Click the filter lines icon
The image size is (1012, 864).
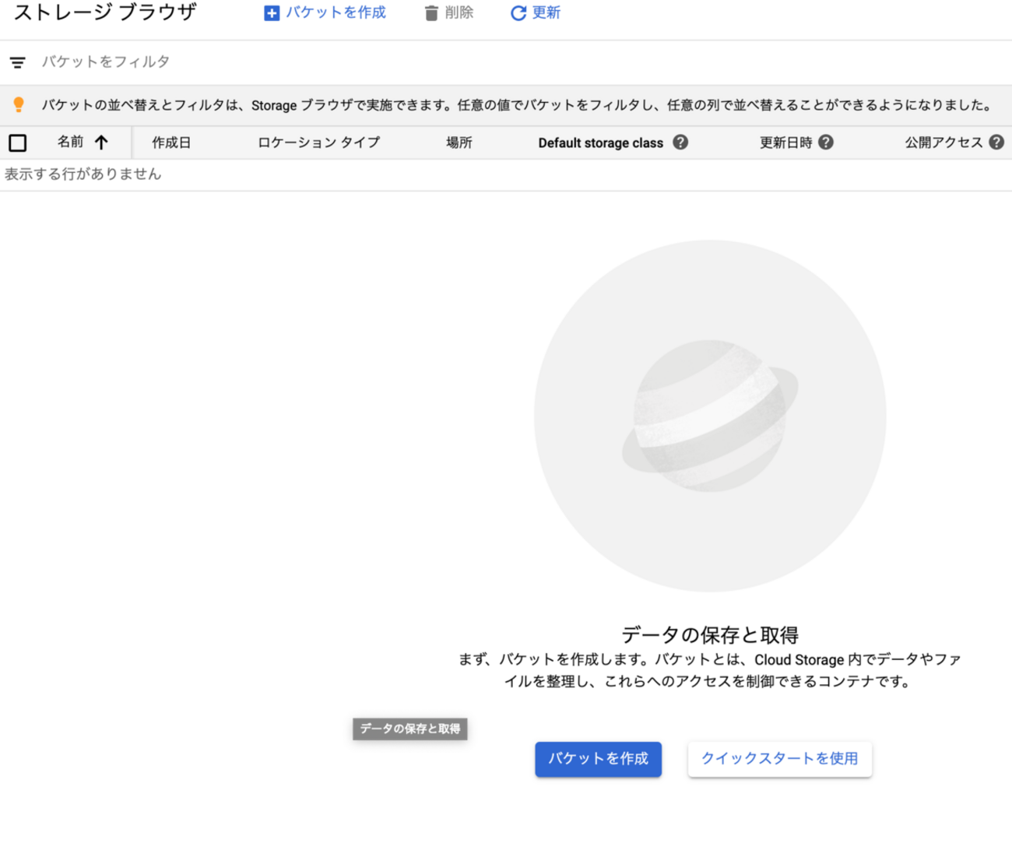pyautogui.click(x=18, y=62)
